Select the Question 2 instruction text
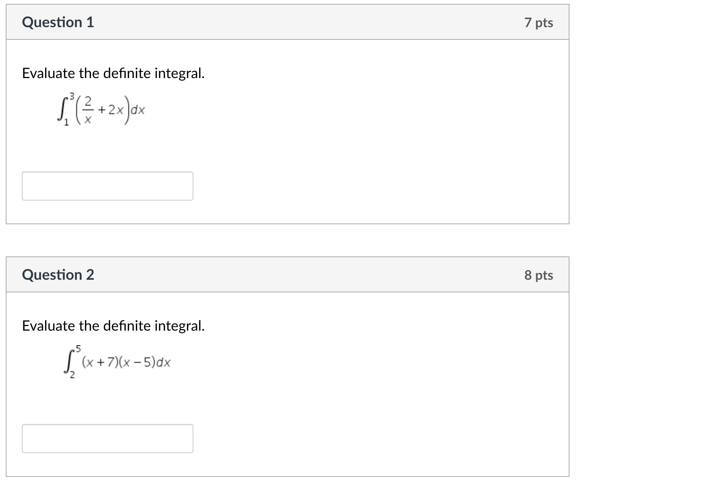 click(113, 326)
